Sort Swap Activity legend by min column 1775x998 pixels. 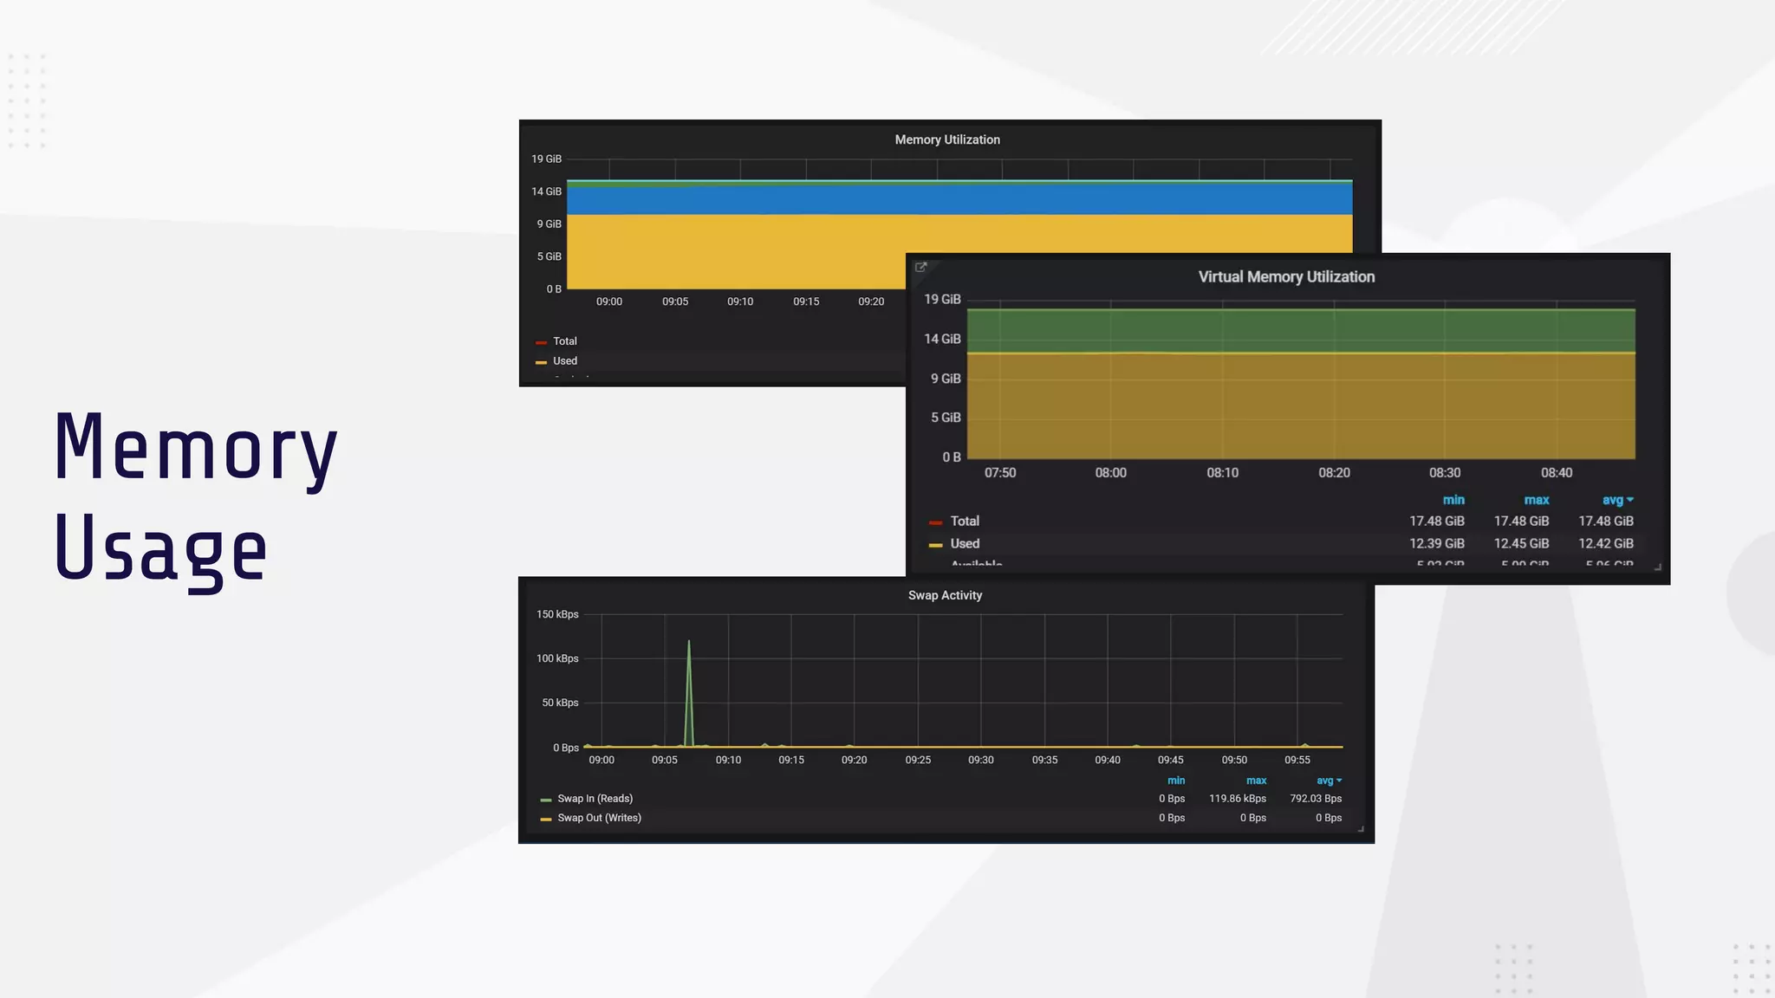point(1175,781)
